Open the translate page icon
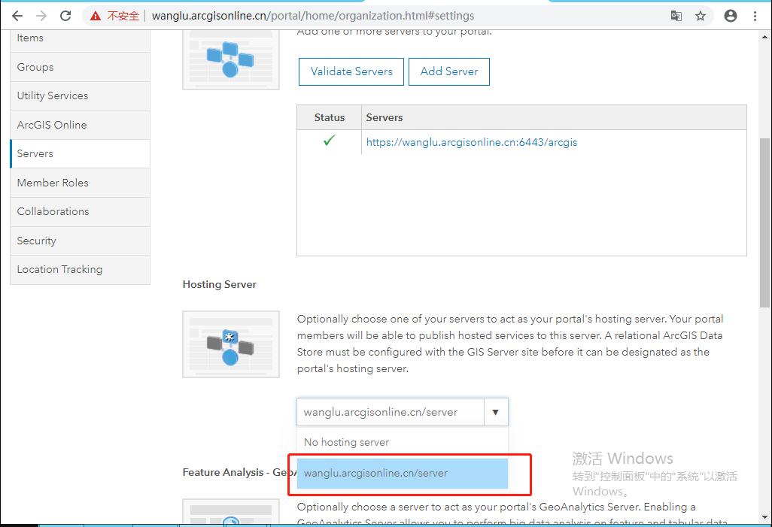Viewport: 772px width, 527px height. click(676, 16)
